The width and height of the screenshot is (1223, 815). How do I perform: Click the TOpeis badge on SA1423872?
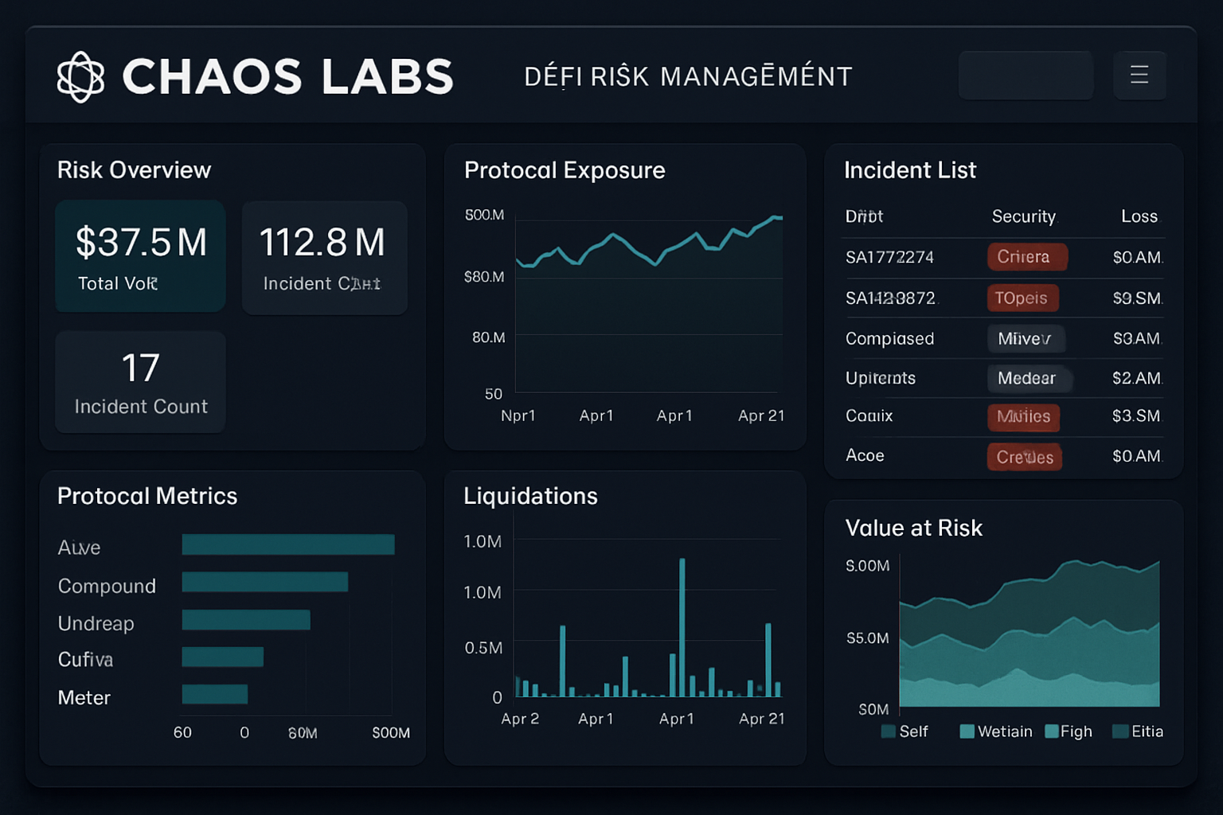[x=1022, y=298]
